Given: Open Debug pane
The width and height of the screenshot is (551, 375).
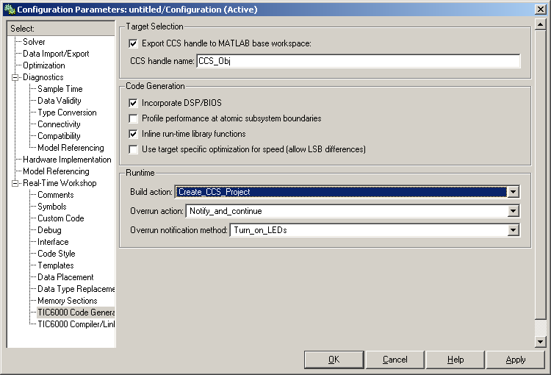Looking at the screenshot, I should pyautogui.click(x=49, y=230).
